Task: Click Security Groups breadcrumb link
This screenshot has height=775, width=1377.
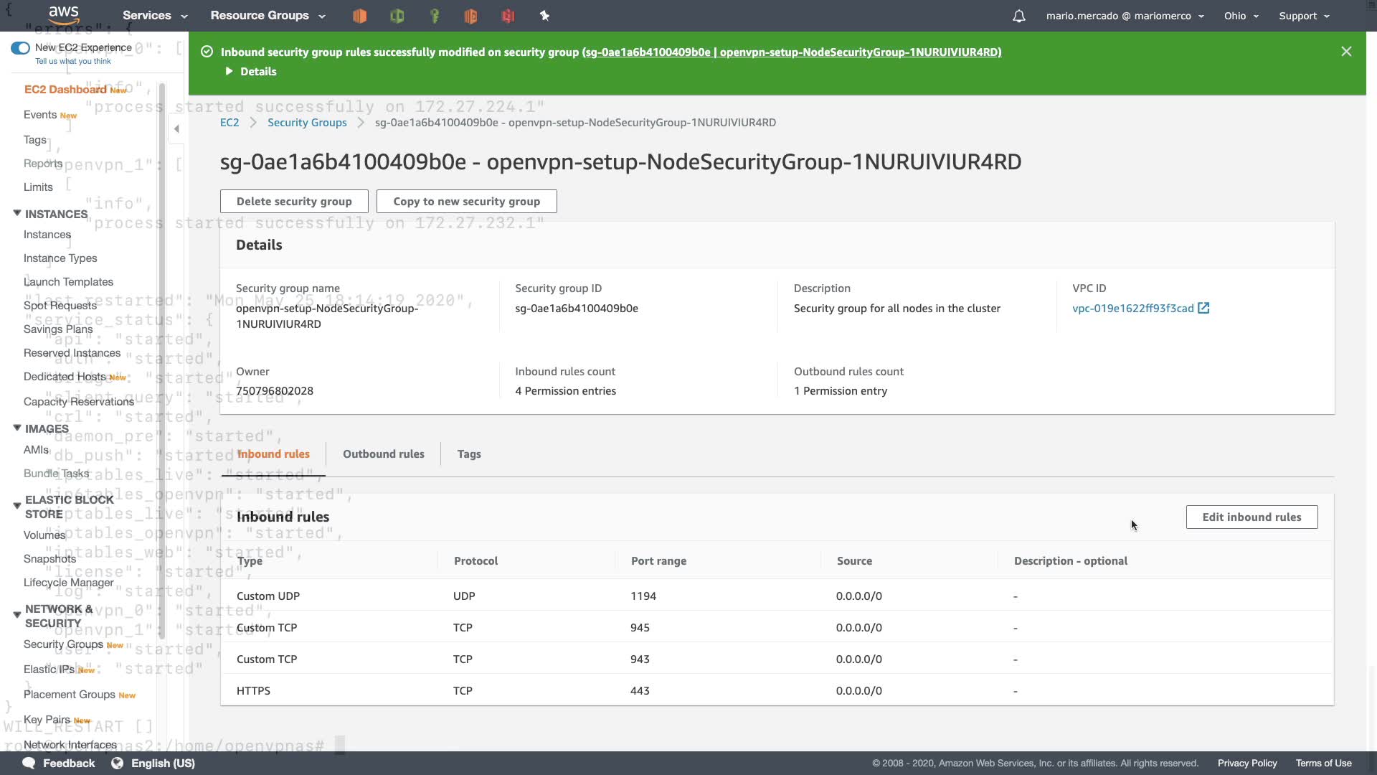Action: (307, 123)
